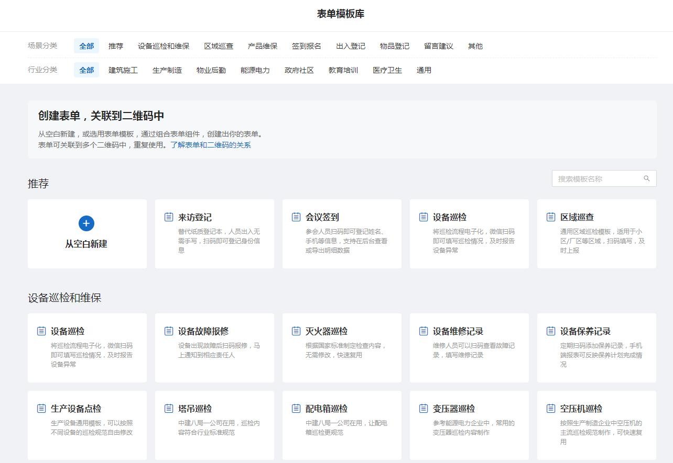Image resolution: width=673 pixels, height=463 pixels.
Task: Click the form icon beside 空压机巡检
Action: [x=551, y=409]
